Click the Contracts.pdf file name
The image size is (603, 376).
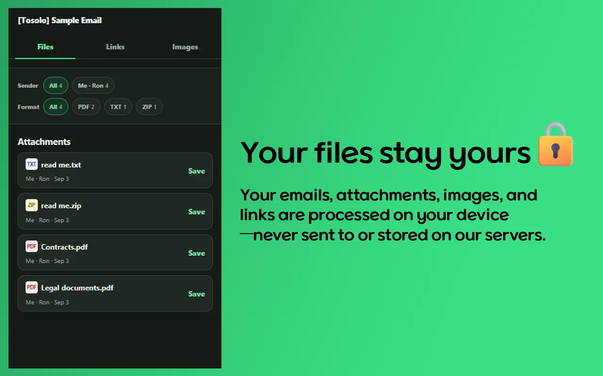pyautogui.click(x=65, y=247)
